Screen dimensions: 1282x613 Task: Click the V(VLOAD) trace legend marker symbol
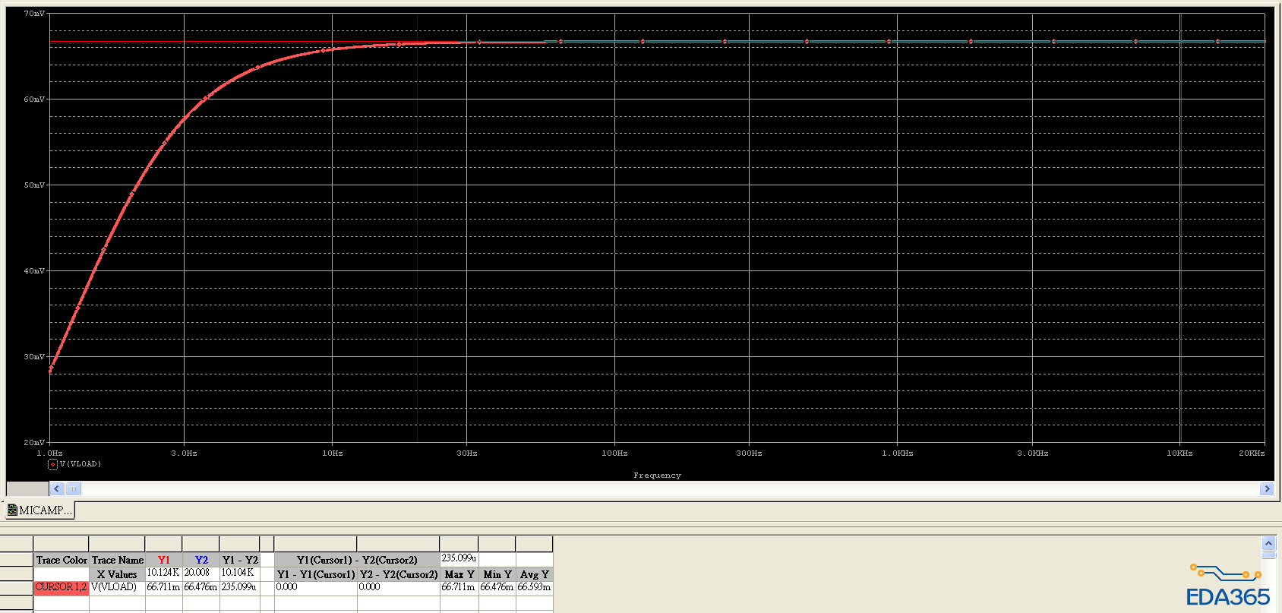click(52, 464)
